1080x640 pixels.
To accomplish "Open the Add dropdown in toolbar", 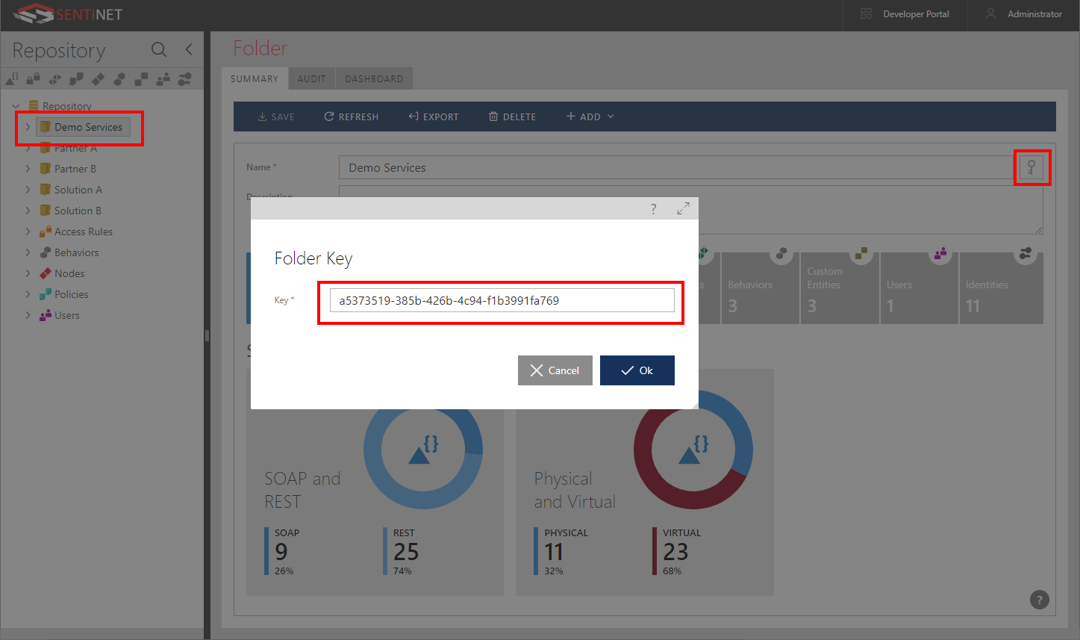I will (x=590, y=116).
